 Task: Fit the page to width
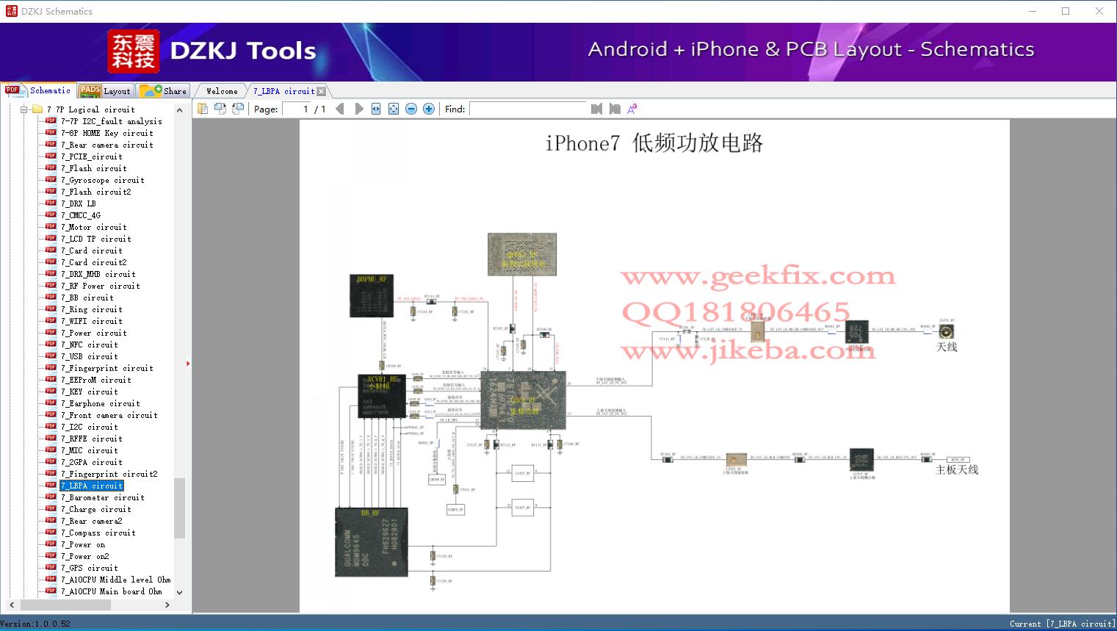tap(376, 109)
